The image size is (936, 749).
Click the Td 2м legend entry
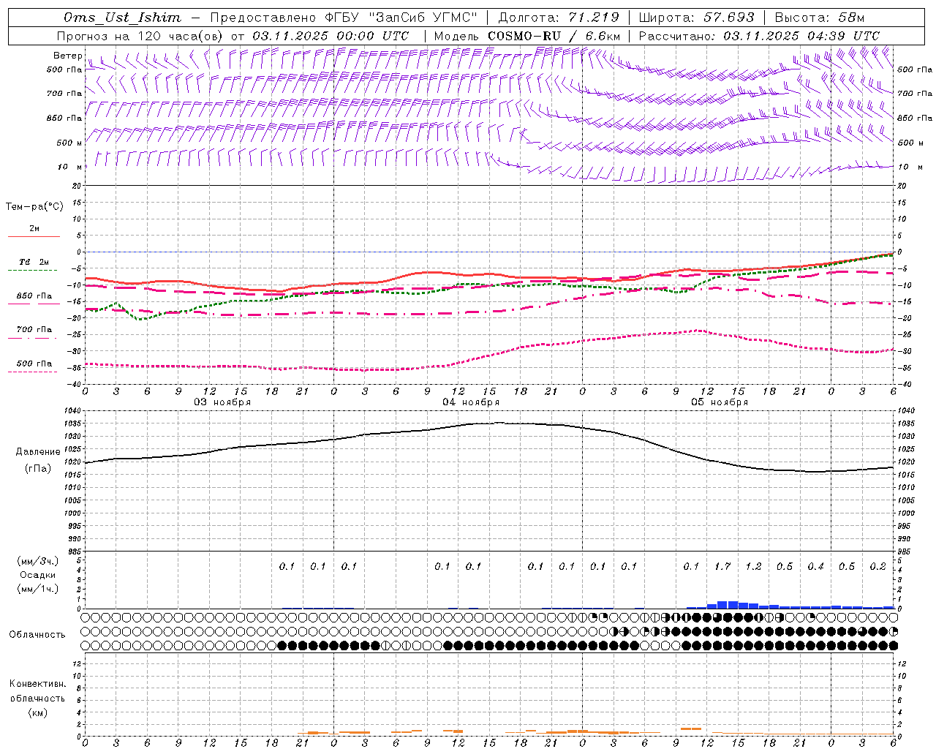pos(34,262)
